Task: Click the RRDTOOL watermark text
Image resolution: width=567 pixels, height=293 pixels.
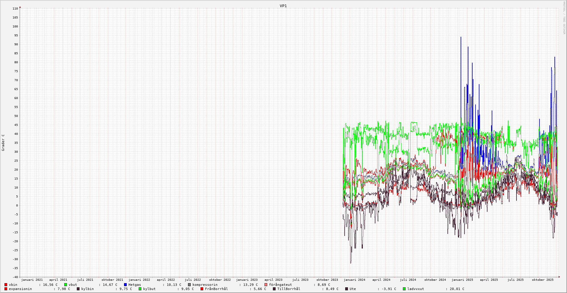Action: coord(564,18)
